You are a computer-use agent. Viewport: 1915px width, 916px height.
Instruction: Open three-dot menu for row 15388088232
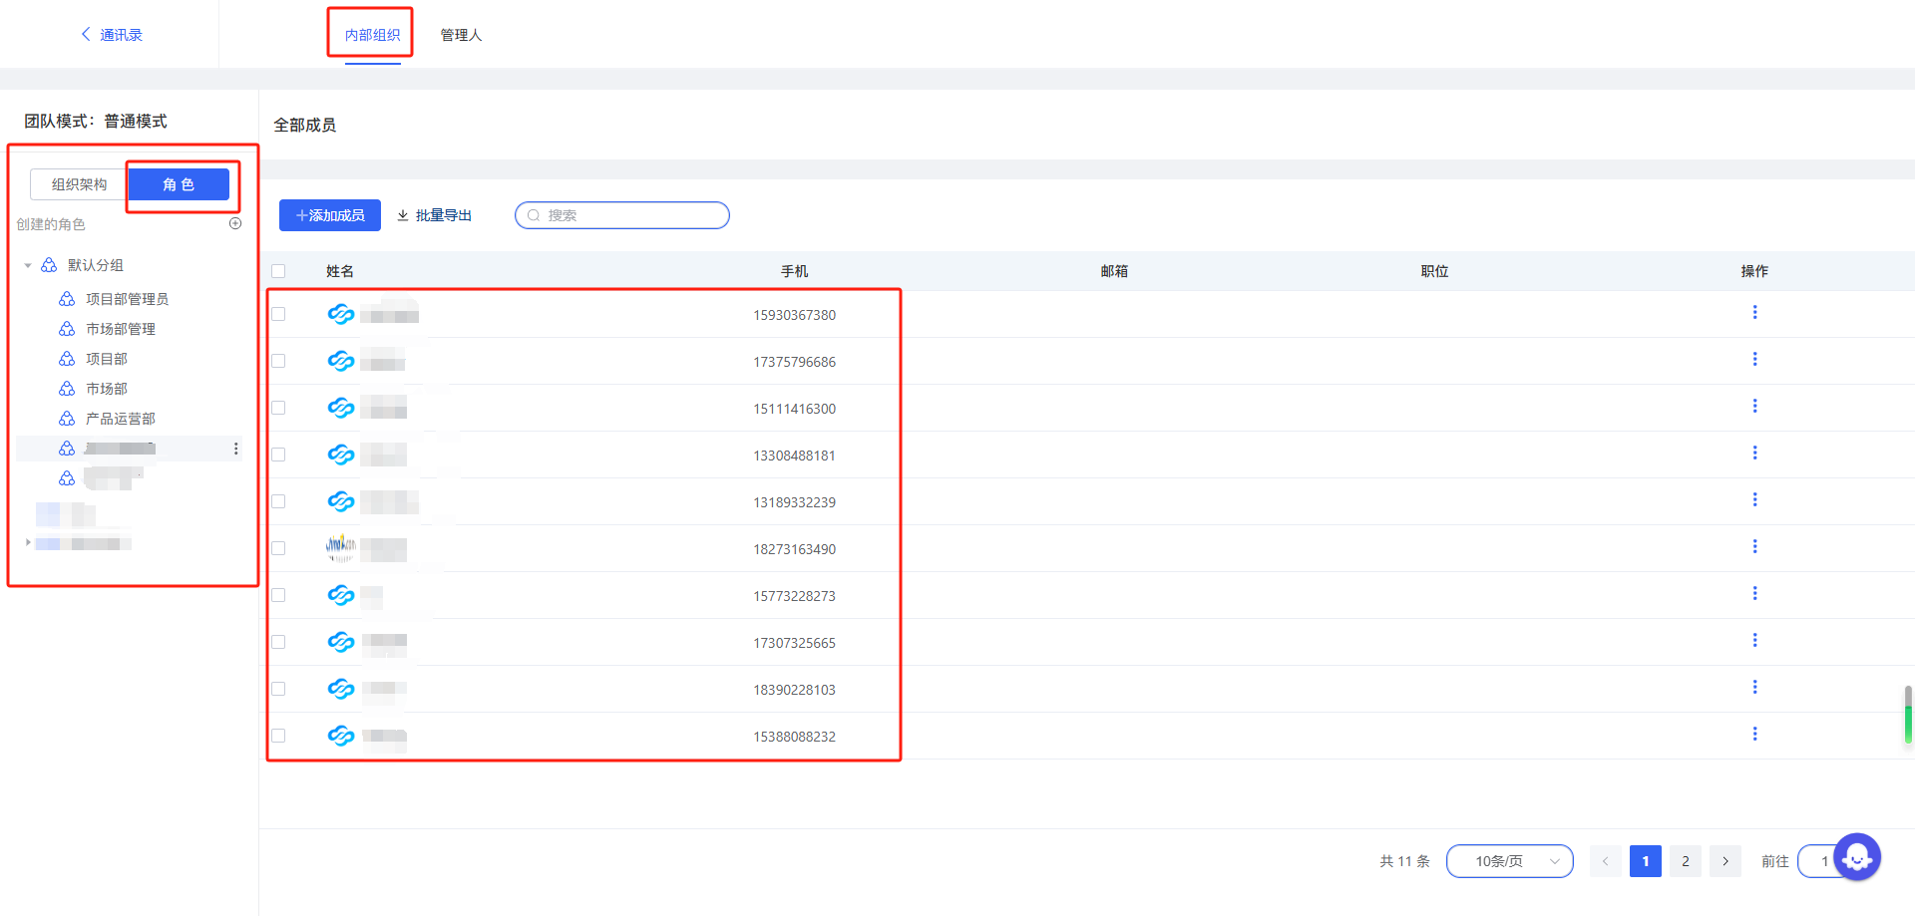tap(1754, 735)
